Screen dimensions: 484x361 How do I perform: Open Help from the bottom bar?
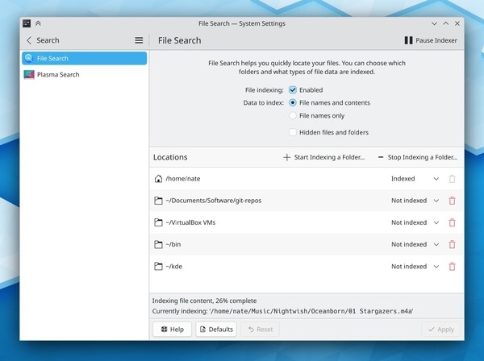point(173,329)
